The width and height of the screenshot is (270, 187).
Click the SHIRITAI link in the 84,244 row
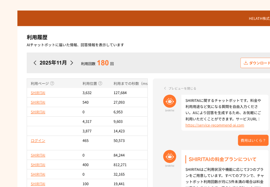click(38, 155)
